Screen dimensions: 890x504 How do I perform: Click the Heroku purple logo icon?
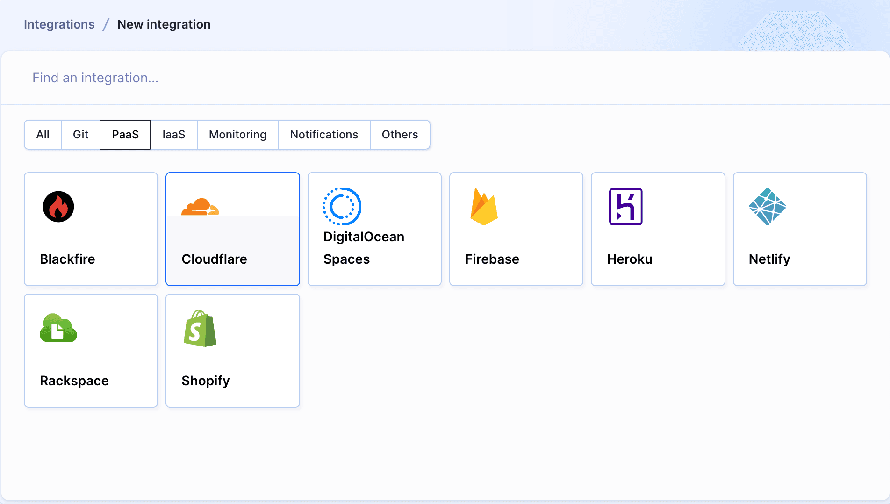626,207
